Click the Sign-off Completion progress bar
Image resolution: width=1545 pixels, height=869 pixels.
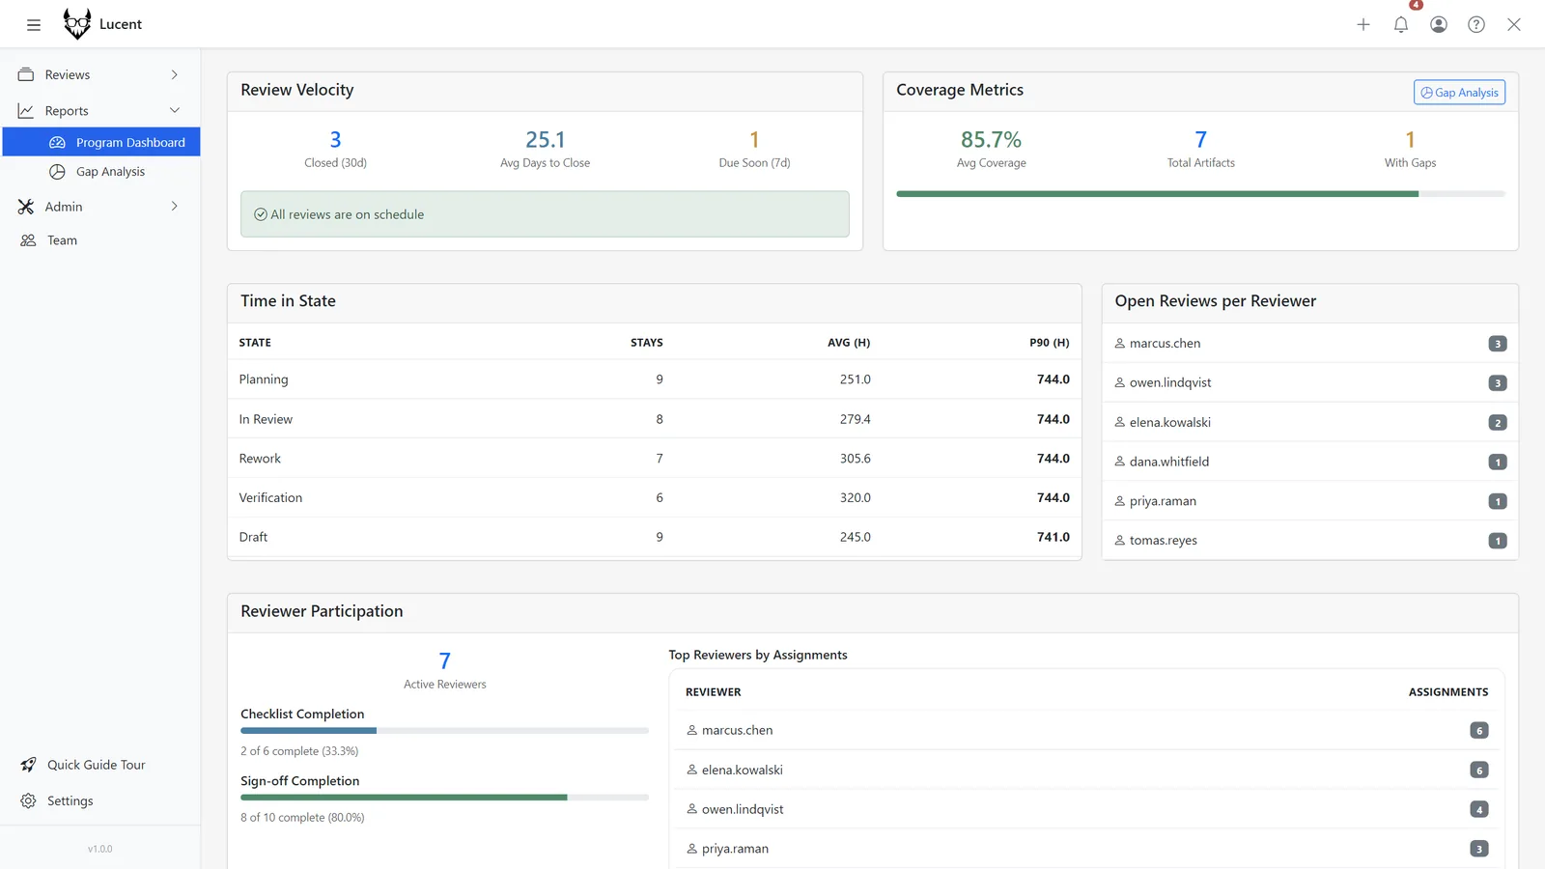click(x=444, y=798)
